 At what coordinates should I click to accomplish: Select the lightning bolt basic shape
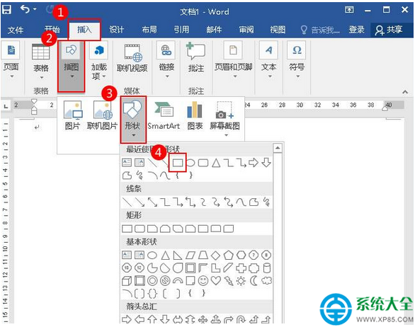point(229,281)
